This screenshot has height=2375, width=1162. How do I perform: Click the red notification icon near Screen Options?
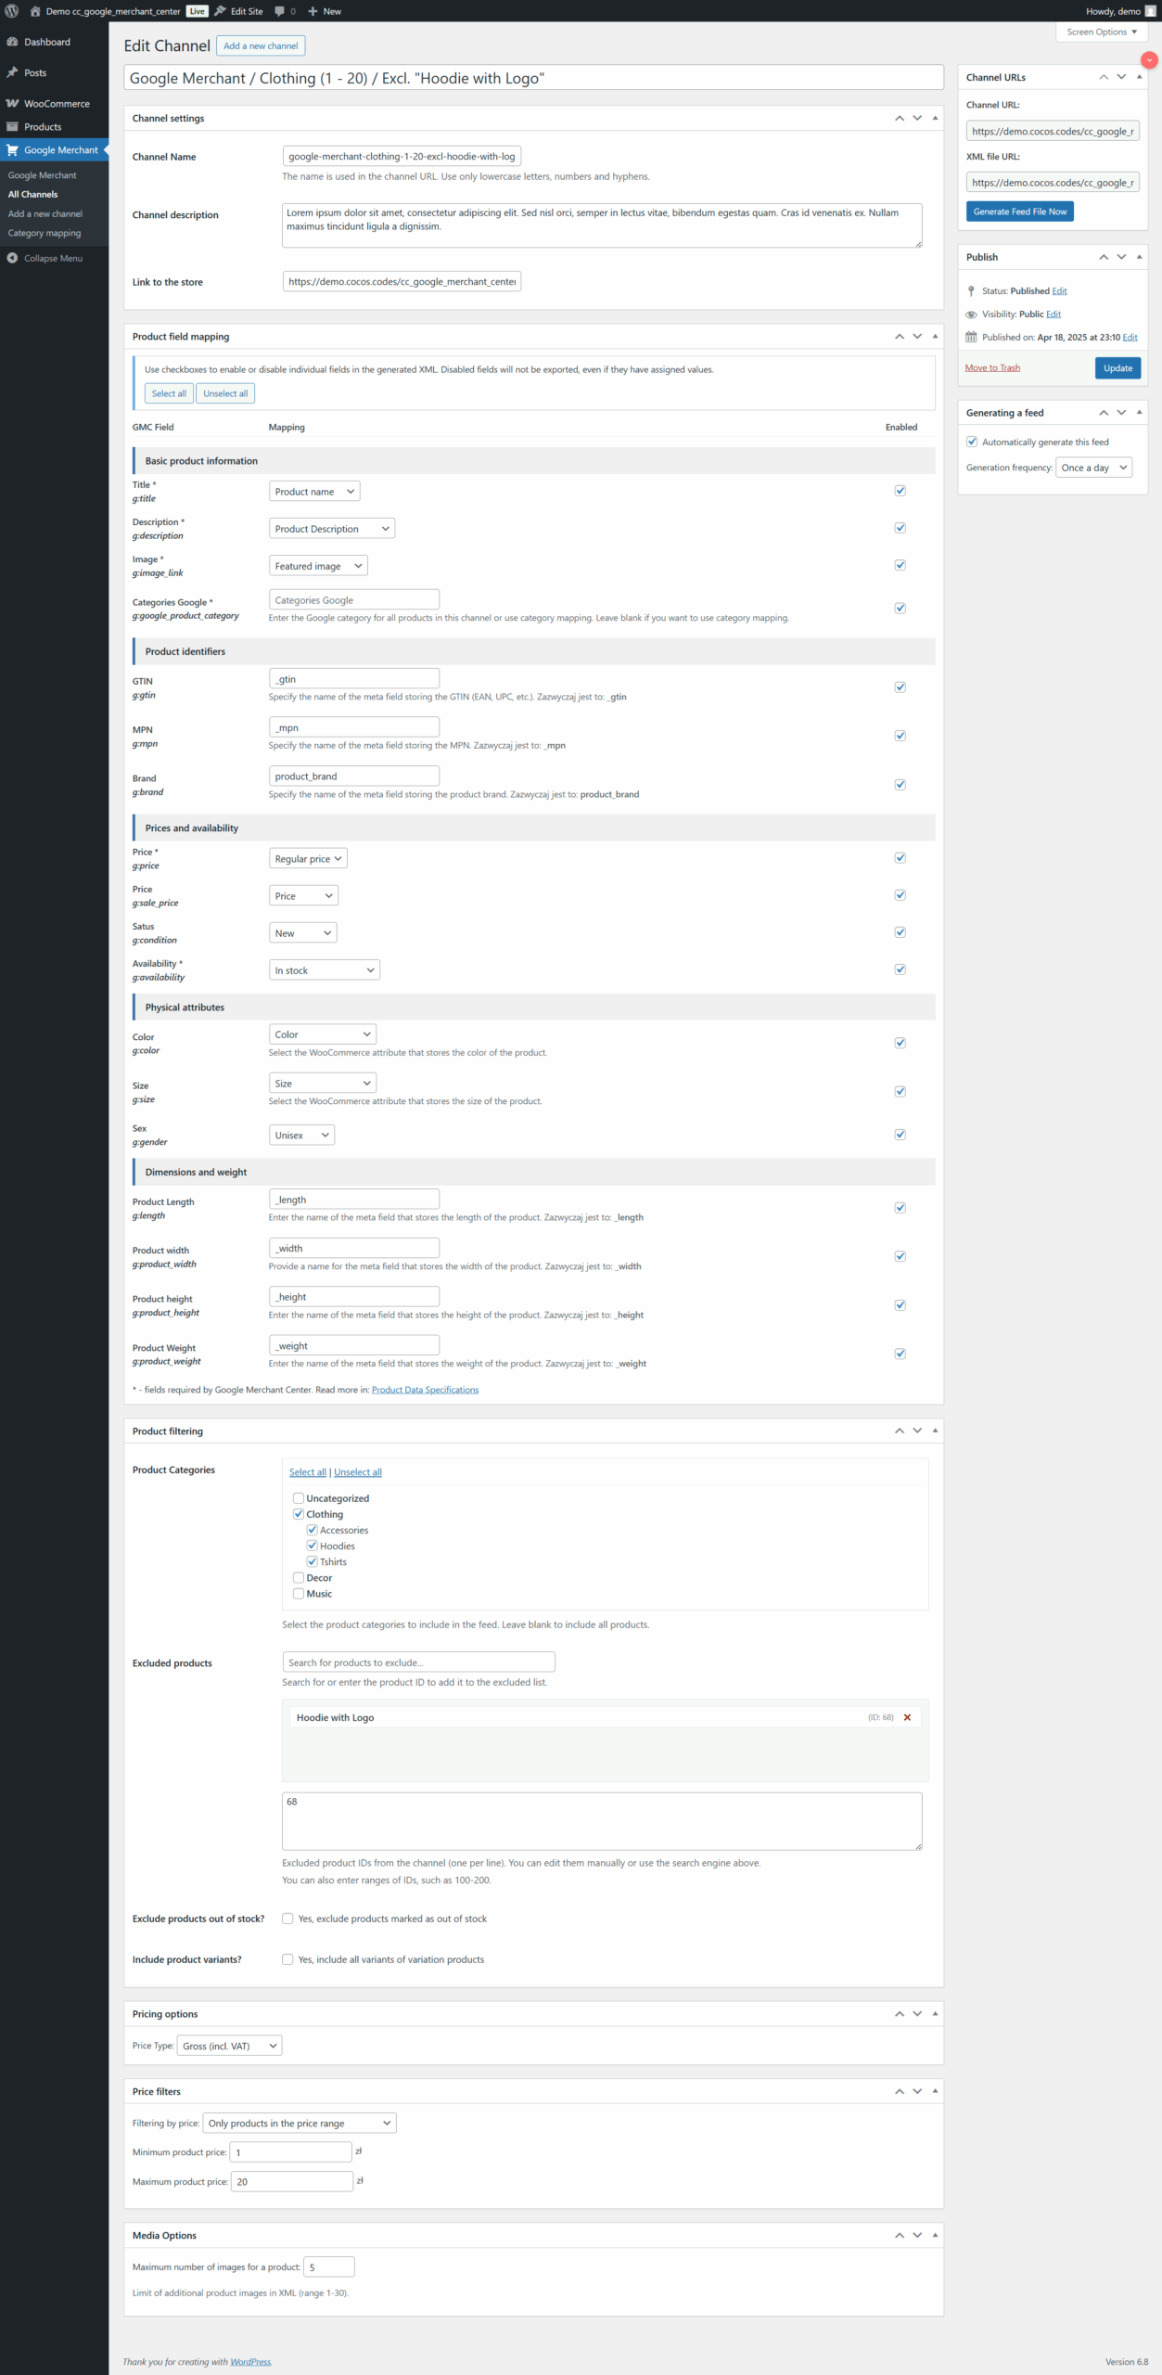pos(1149,60)
